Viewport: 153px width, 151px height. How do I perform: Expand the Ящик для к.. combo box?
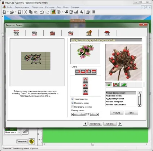coord(19,133)
